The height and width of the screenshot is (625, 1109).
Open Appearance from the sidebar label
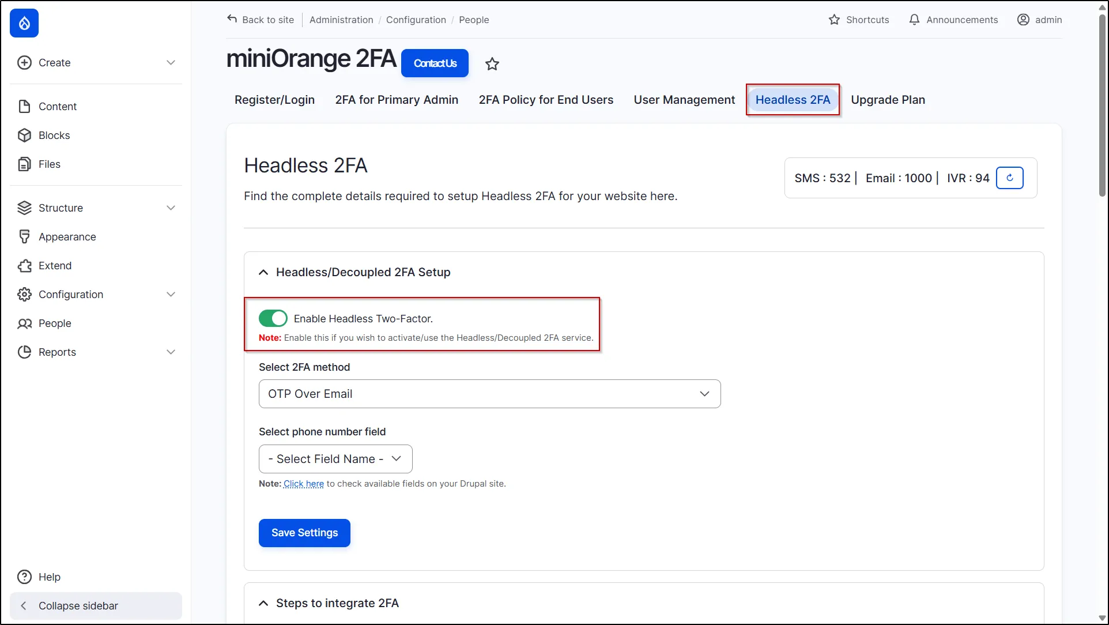[x=67, y=236]
